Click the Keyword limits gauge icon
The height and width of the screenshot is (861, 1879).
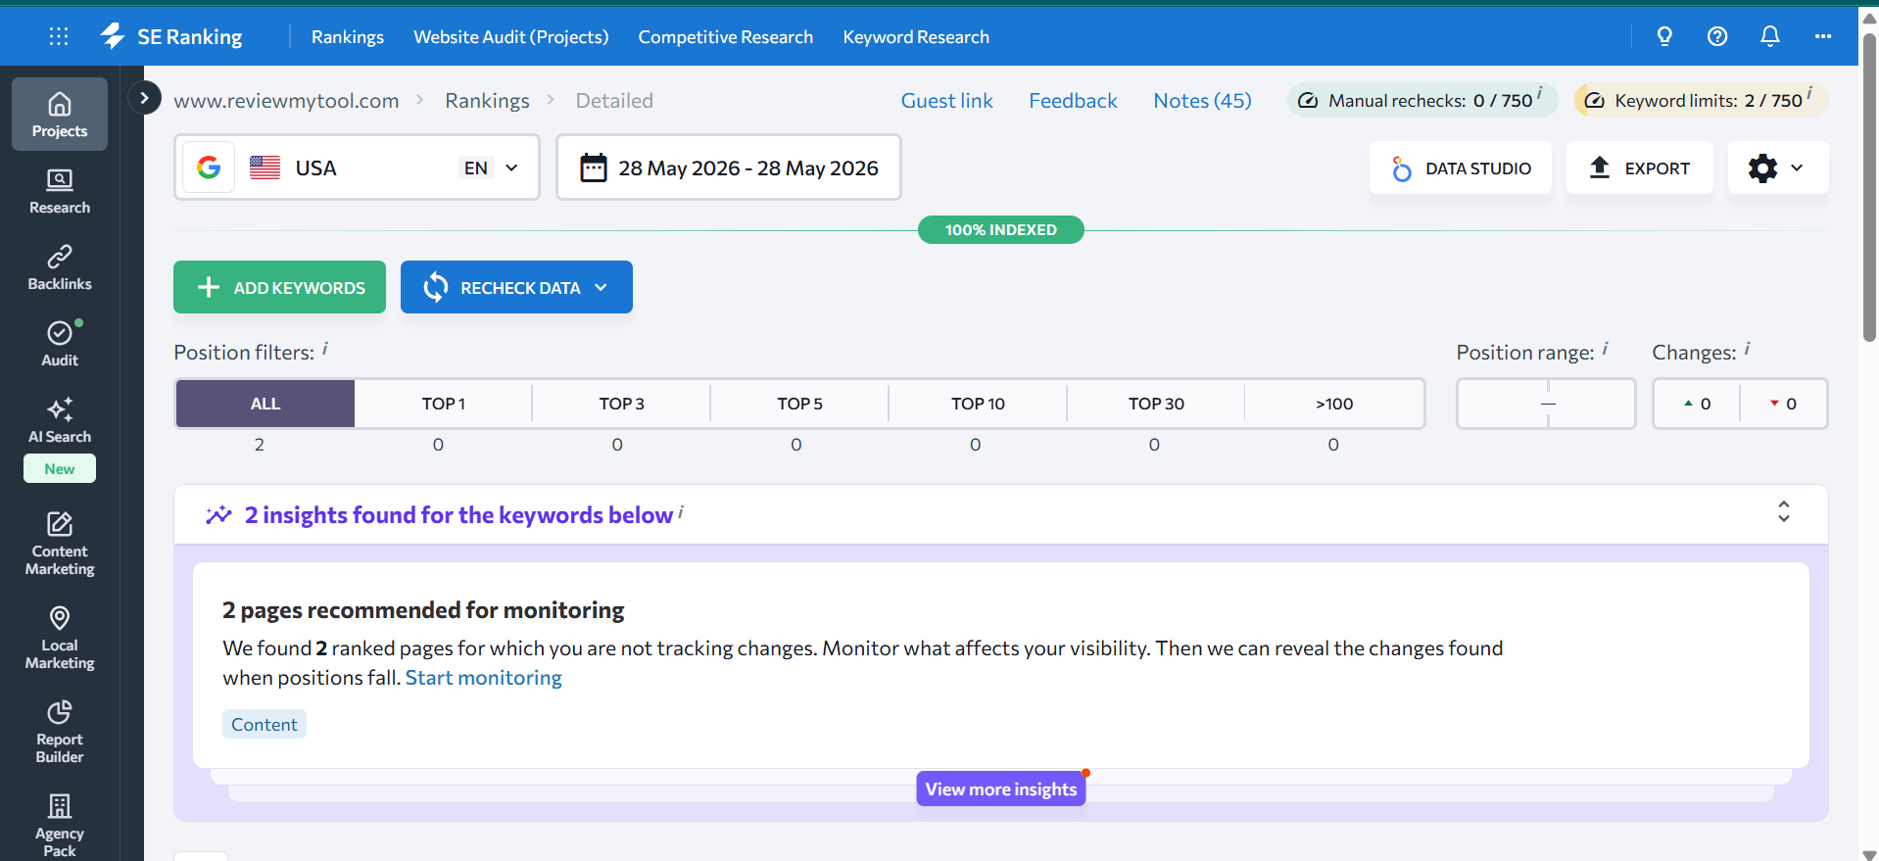pyautogui.click(x=1594, y=100)
